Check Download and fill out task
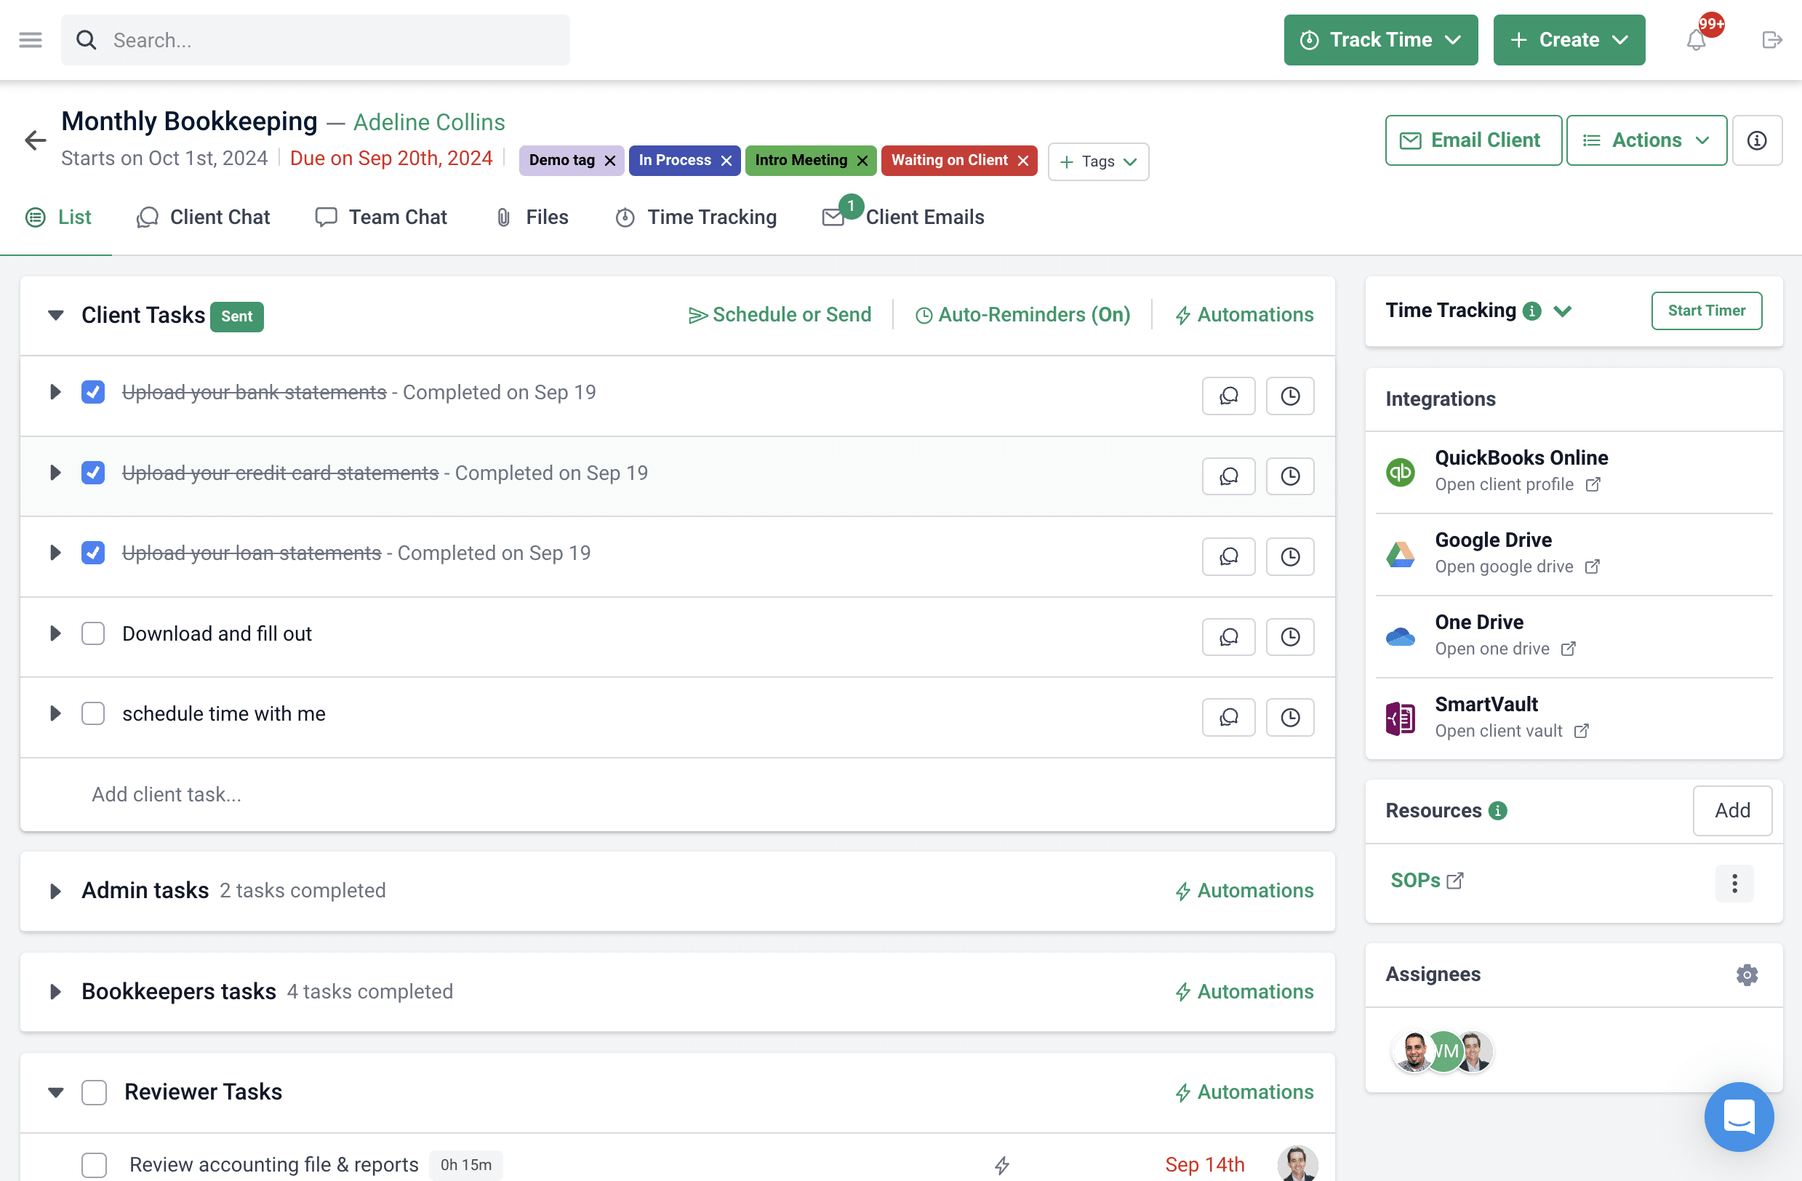Viewport: 1802px width, 1181px height. [93, 633]
